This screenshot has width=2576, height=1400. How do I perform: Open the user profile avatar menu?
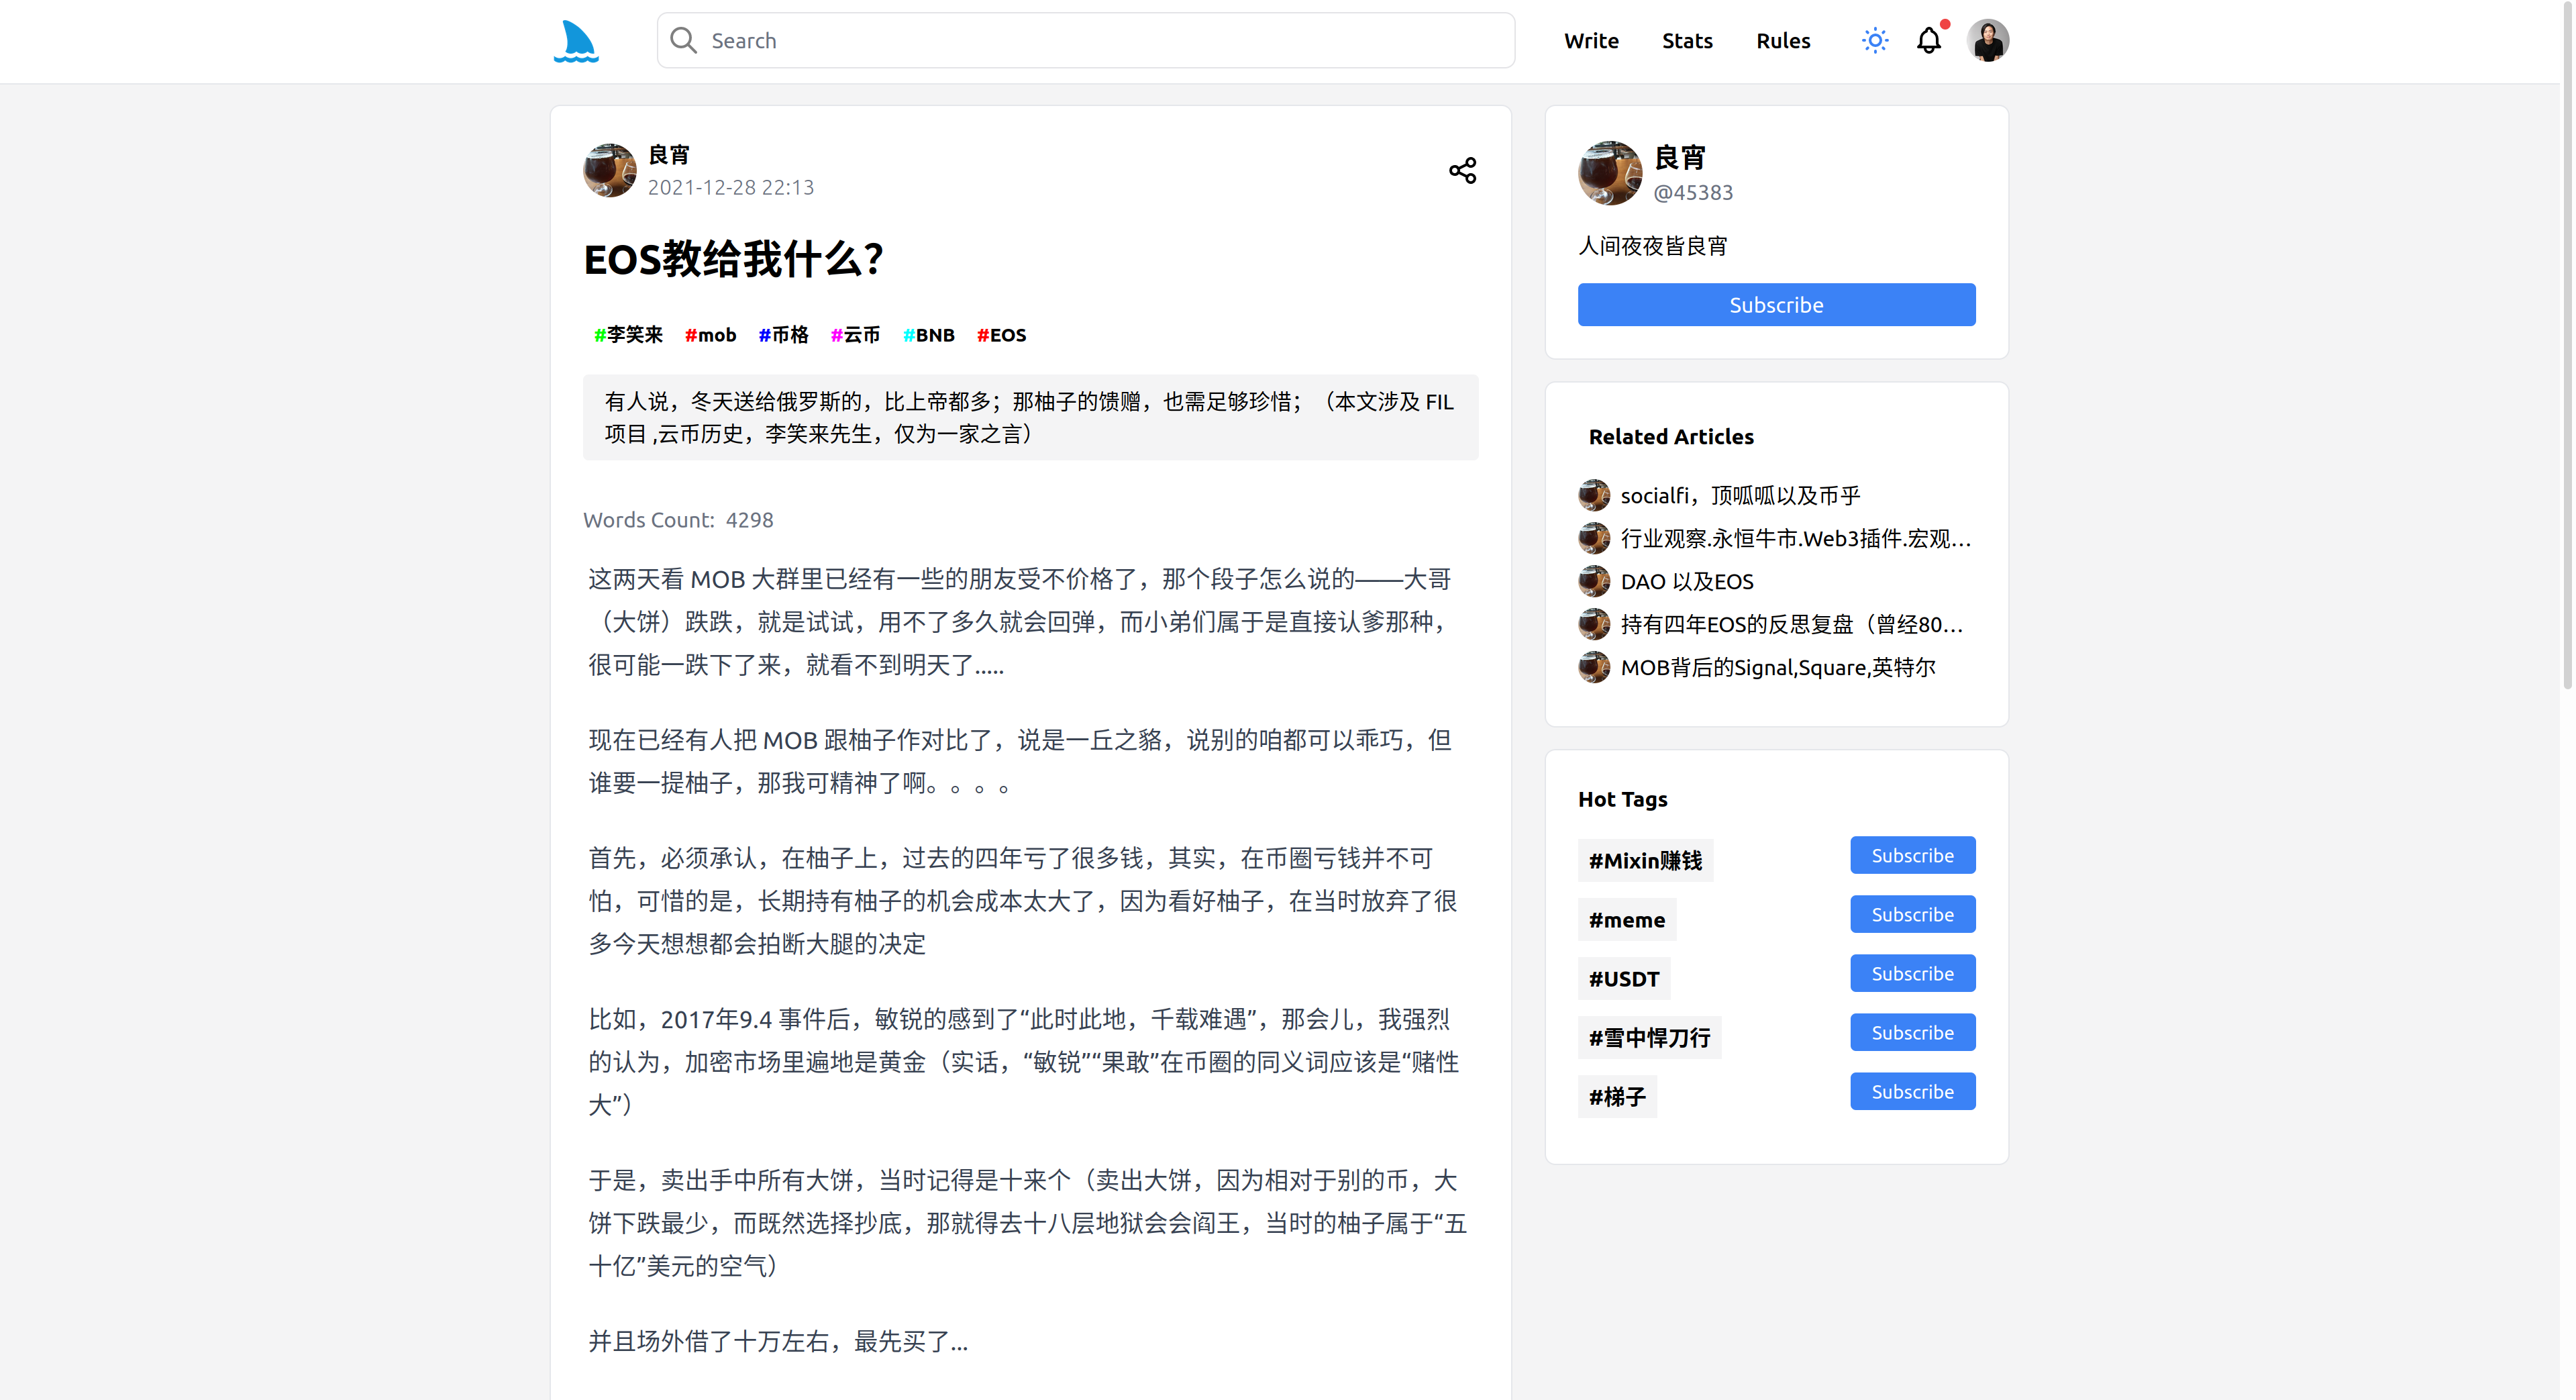click(1987, 41)
